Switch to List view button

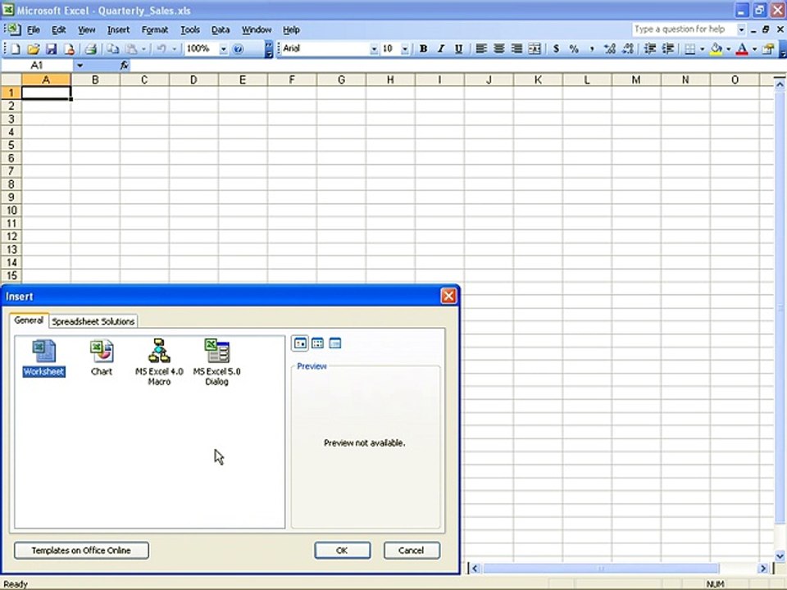tap(318, 343)
